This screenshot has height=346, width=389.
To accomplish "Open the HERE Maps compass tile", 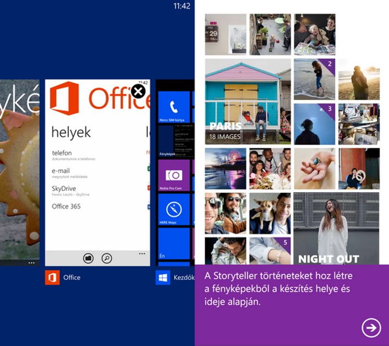I will (x=174, y=209).
